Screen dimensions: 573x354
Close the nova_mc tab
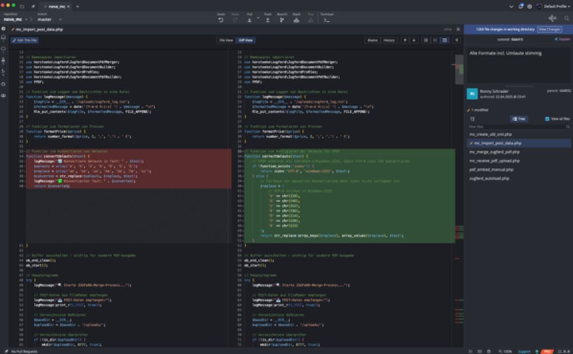pyautogui.click(x=68, y=6)
